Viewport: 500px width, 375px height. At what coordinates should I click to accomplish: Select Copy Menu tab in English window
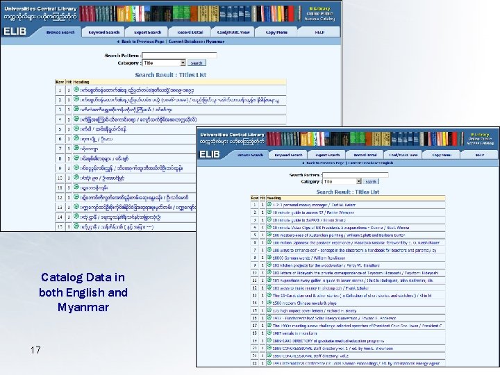click(x=442, y=155)
